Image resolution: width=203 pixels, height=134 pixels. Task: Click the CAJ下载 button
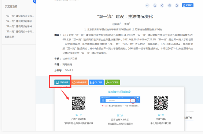96,82
